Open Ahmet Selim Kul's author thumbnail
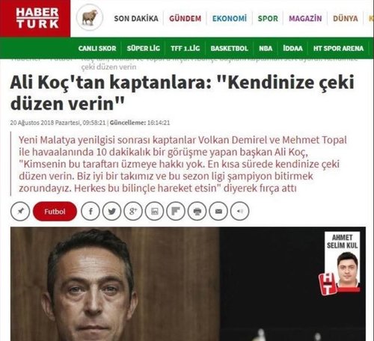 pos(341,263)
